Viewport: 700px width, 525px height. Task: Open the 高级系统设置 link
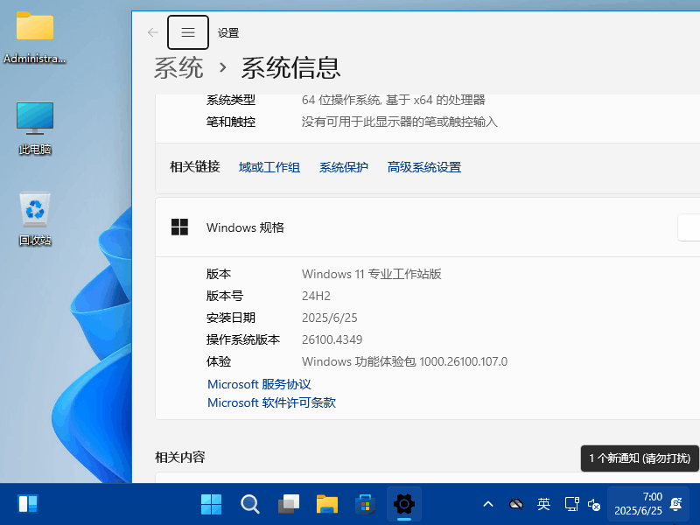point(424,167)
